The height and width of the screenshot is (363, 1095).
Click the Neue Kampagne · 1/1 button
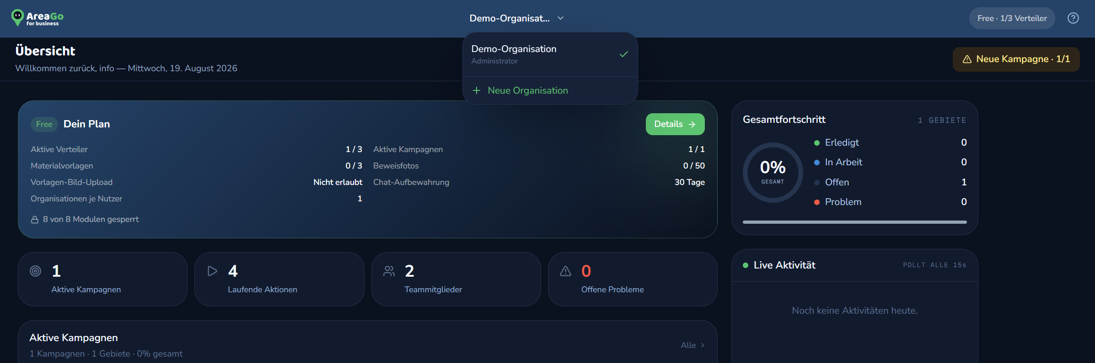1016,59
